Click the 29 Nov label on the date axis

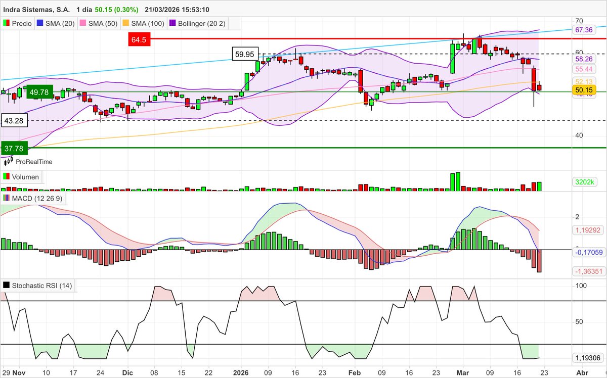(x=14, y=372)
